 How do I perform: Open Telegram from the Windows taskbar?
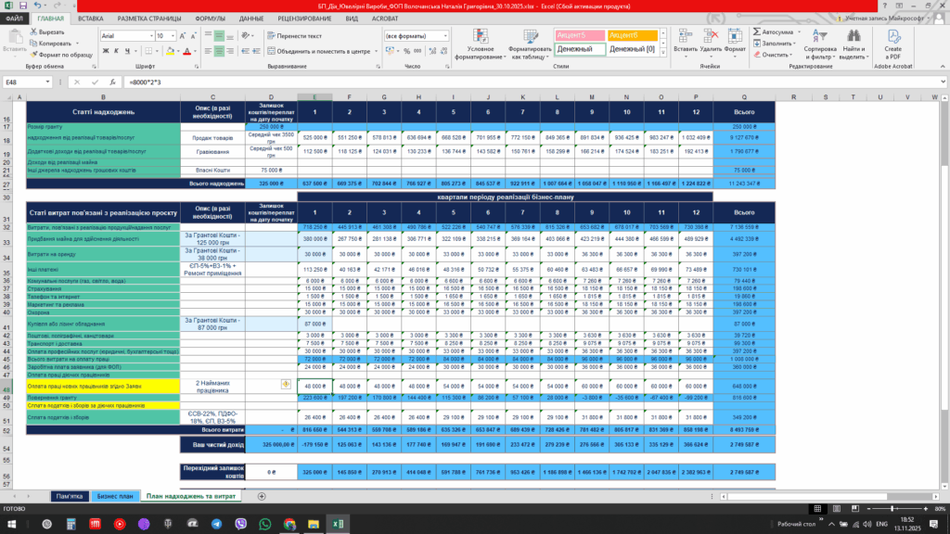(x=216, y=524)
